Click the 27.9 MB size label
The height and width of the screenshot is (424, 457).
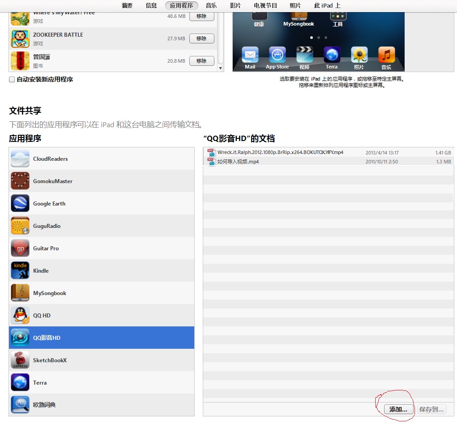point(176,39)
